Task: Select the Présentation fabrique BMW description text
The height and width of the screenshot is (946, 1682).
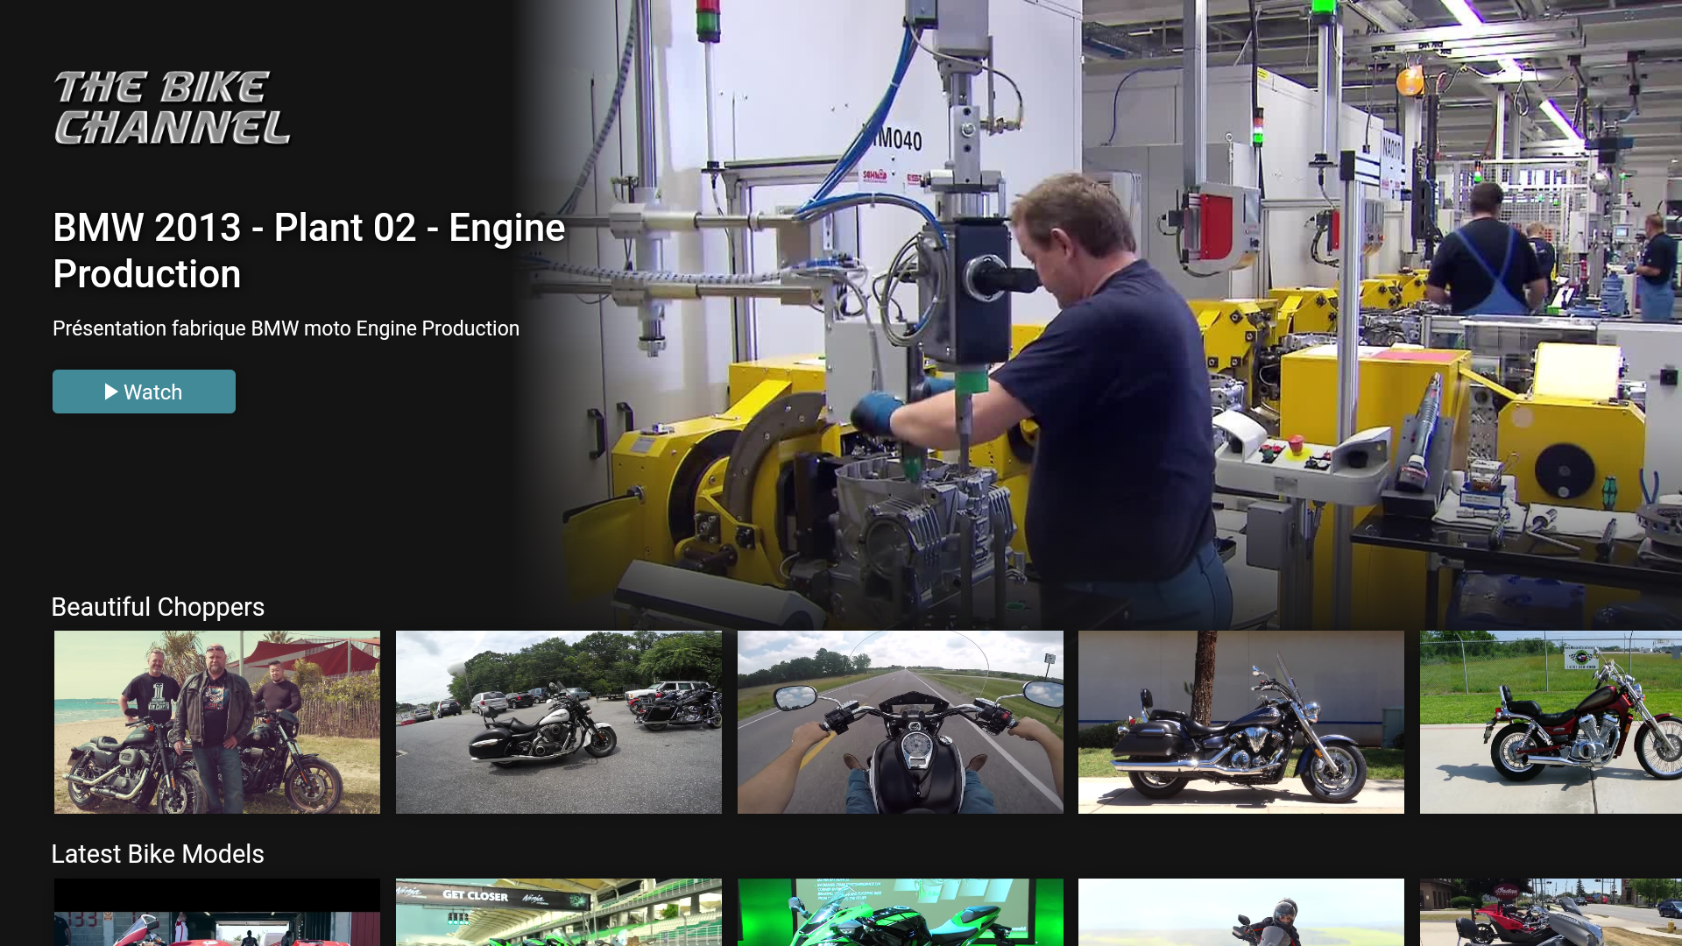Action: (286, 328)
